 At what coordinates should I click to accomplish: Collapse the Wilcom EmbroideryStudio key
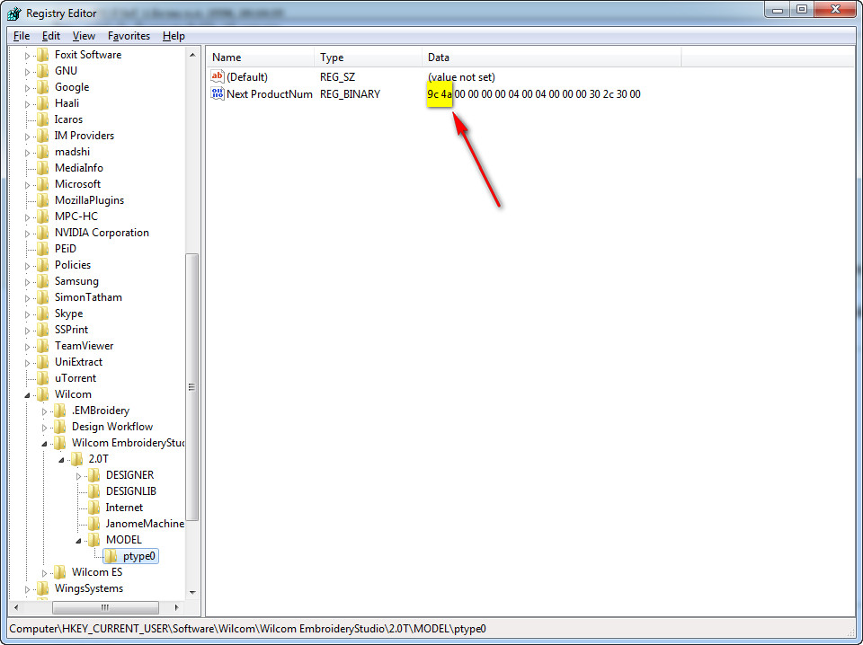coord(44,444)
